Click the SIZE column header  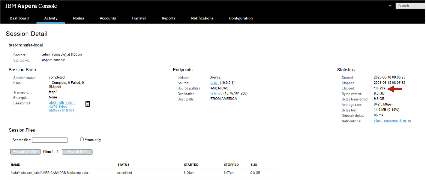254,165
